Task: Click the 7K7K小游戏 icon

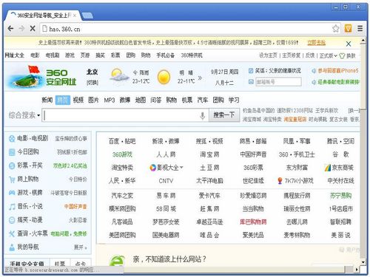Action: click(x=280, y=181)
